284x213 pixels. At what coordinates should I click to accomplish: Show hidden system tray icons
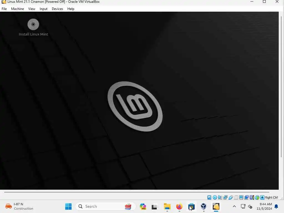(x=234, y=206)
